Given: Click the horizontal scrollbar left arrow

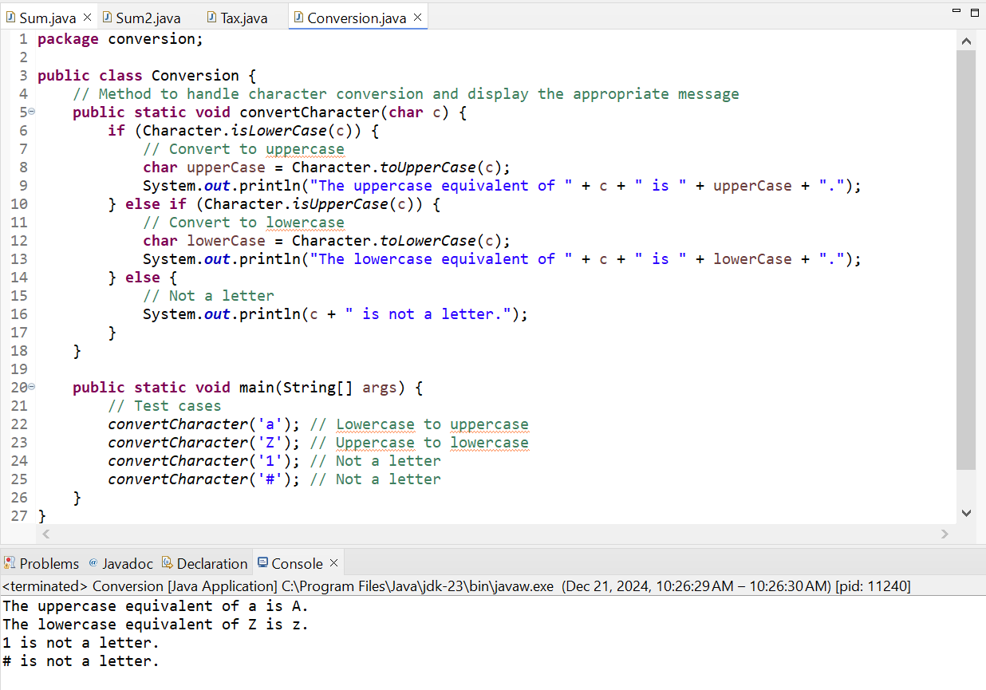Looking at the screenshot, I should (45, 533).
